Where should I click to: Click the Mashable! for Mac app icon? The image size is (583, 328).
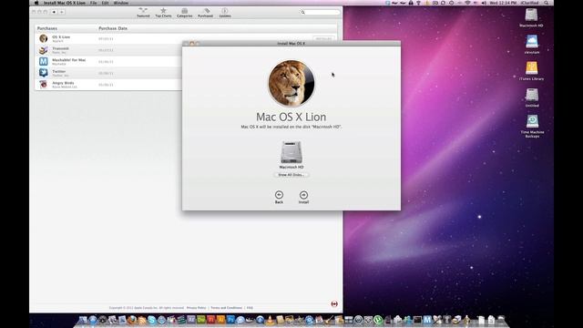click(x=44, y=61)
